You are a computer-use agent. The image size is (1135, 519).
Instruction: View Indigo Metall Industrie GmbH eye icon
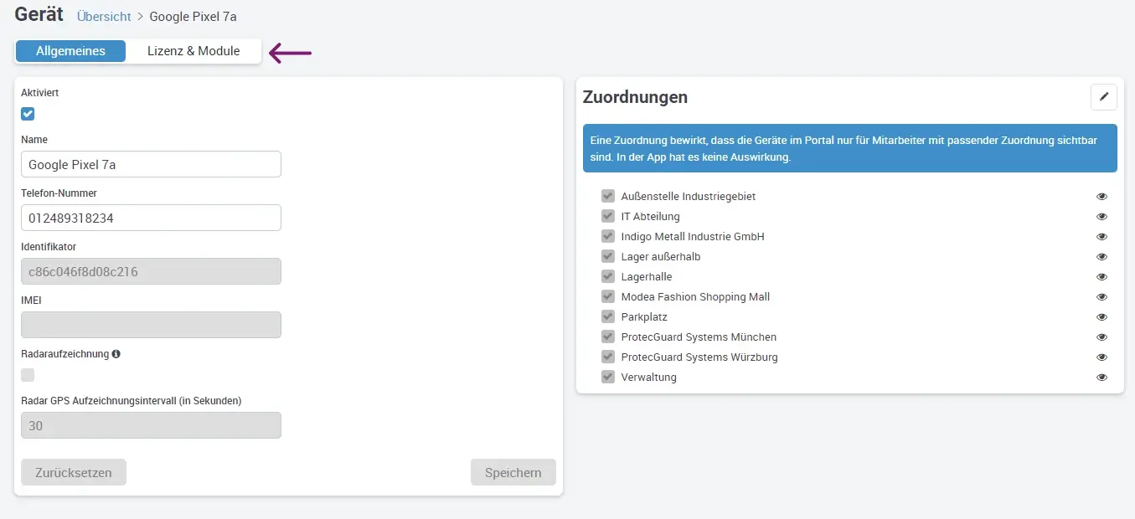tap(1101, 237)
